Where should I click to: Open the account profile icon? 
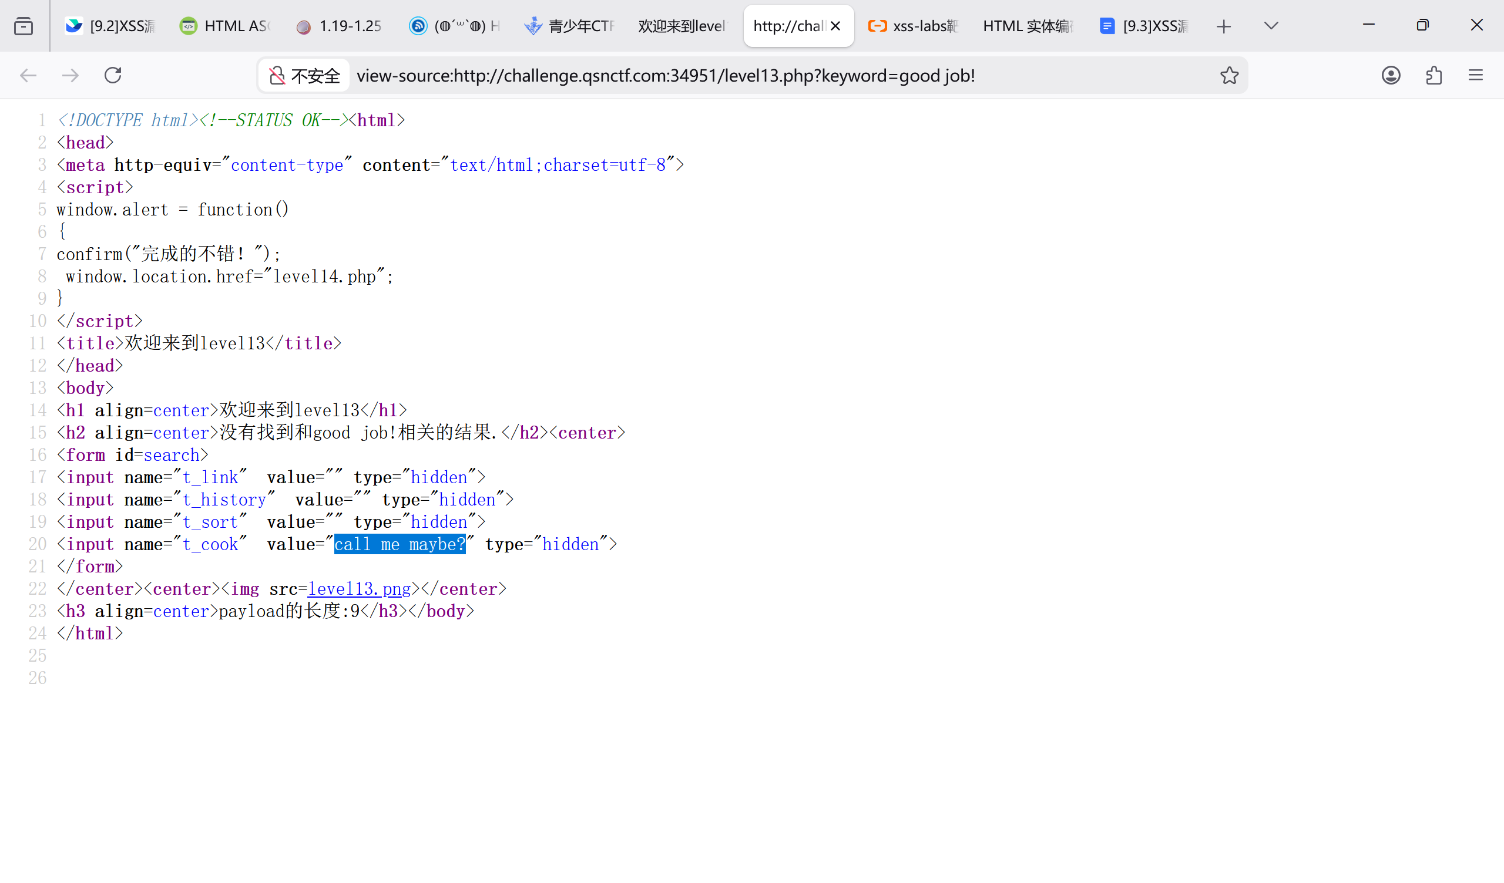tap(1391, 75)
